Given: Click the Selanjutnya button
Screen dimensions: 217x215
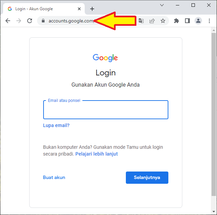Looking at the screenshot, I should tap(147, 178).
